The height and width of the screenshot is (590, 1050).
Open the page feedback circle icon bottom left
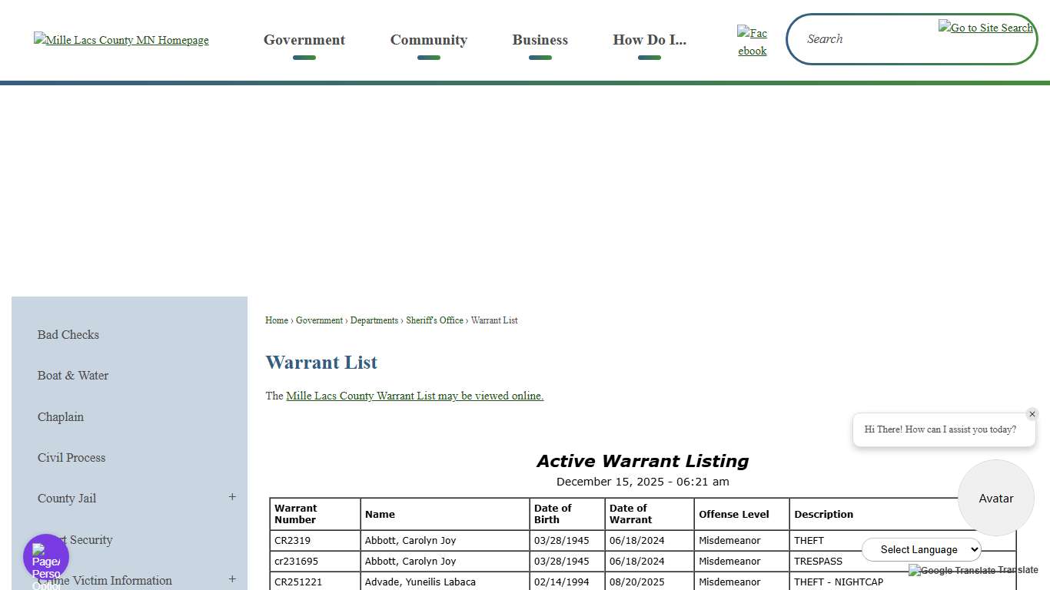click(45, 558)
